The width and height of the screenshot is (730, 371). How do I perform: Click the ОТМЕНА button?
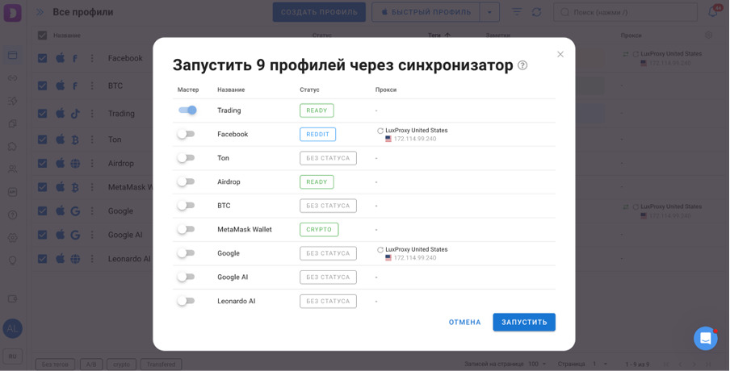tap(464, 322)
